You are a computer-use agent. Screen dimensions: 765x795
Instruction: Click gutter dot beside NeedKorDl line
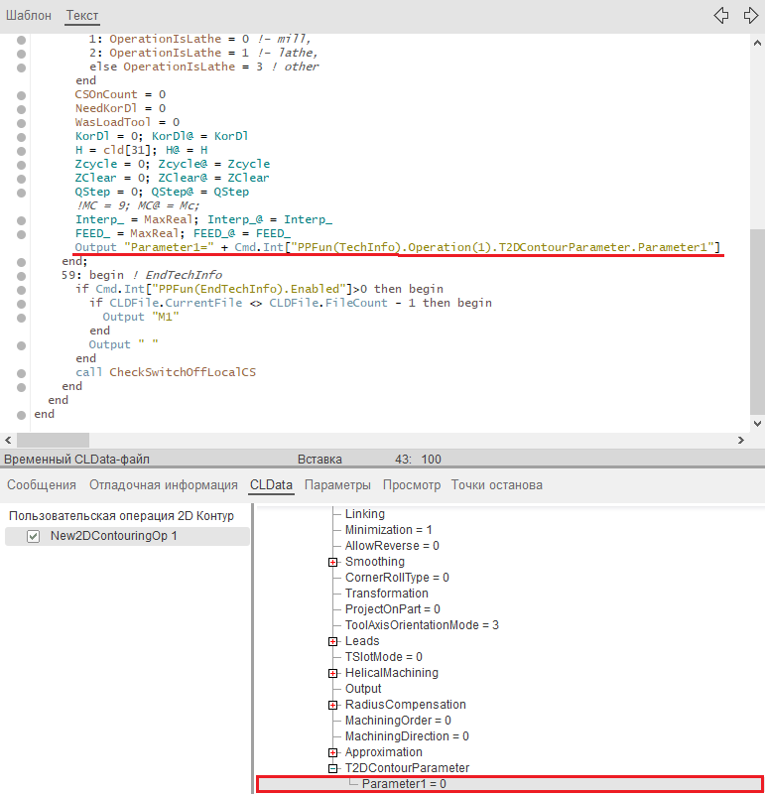tap(21, 108)
